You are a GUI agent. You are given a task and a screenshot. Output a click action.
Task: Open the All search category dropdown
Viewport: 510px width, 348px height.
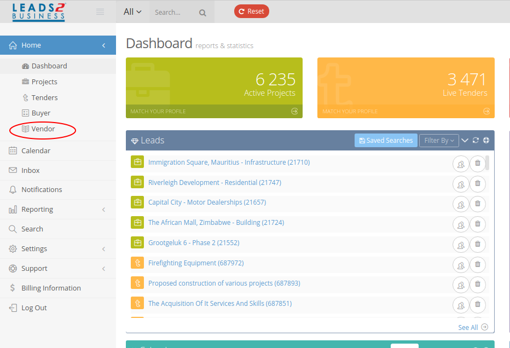click(x=132, y=11)
